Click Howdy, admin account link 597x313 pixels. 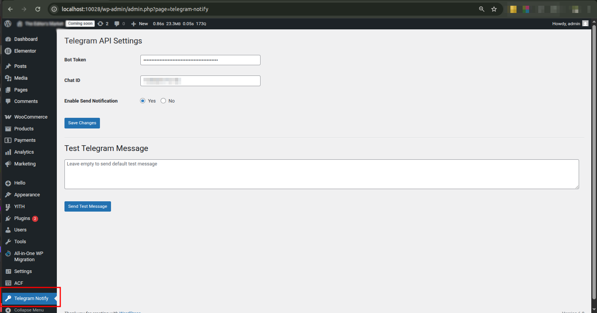(570, 24)
